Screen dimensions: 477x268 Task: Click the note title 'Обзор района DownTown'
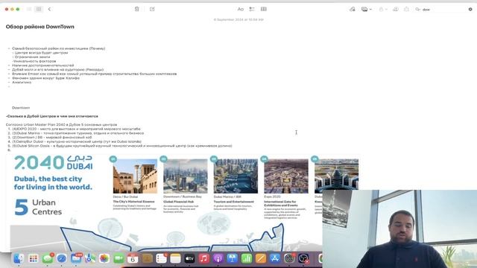pyautogui.click(x=40, y=27)
